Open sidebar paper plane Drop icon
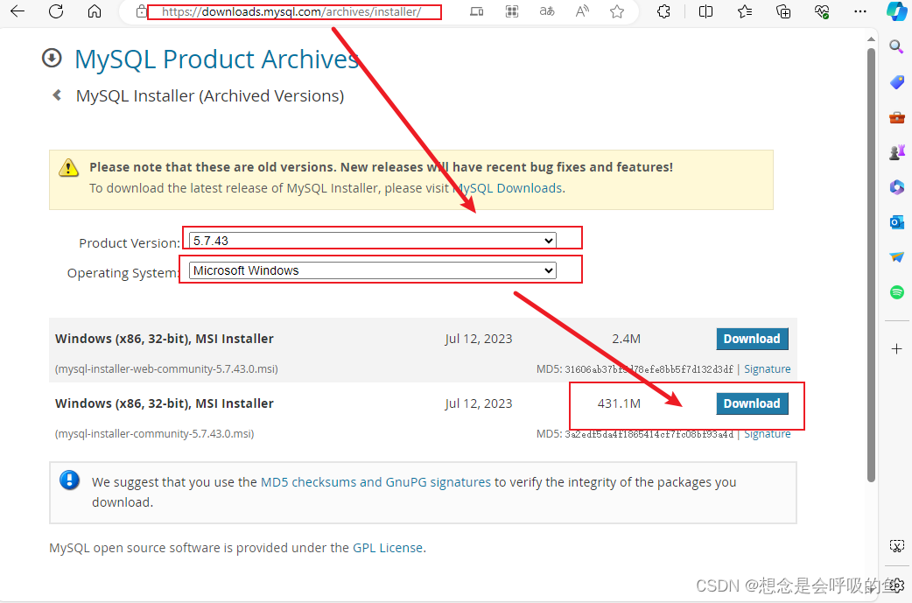912x603 pixels. 896,257
